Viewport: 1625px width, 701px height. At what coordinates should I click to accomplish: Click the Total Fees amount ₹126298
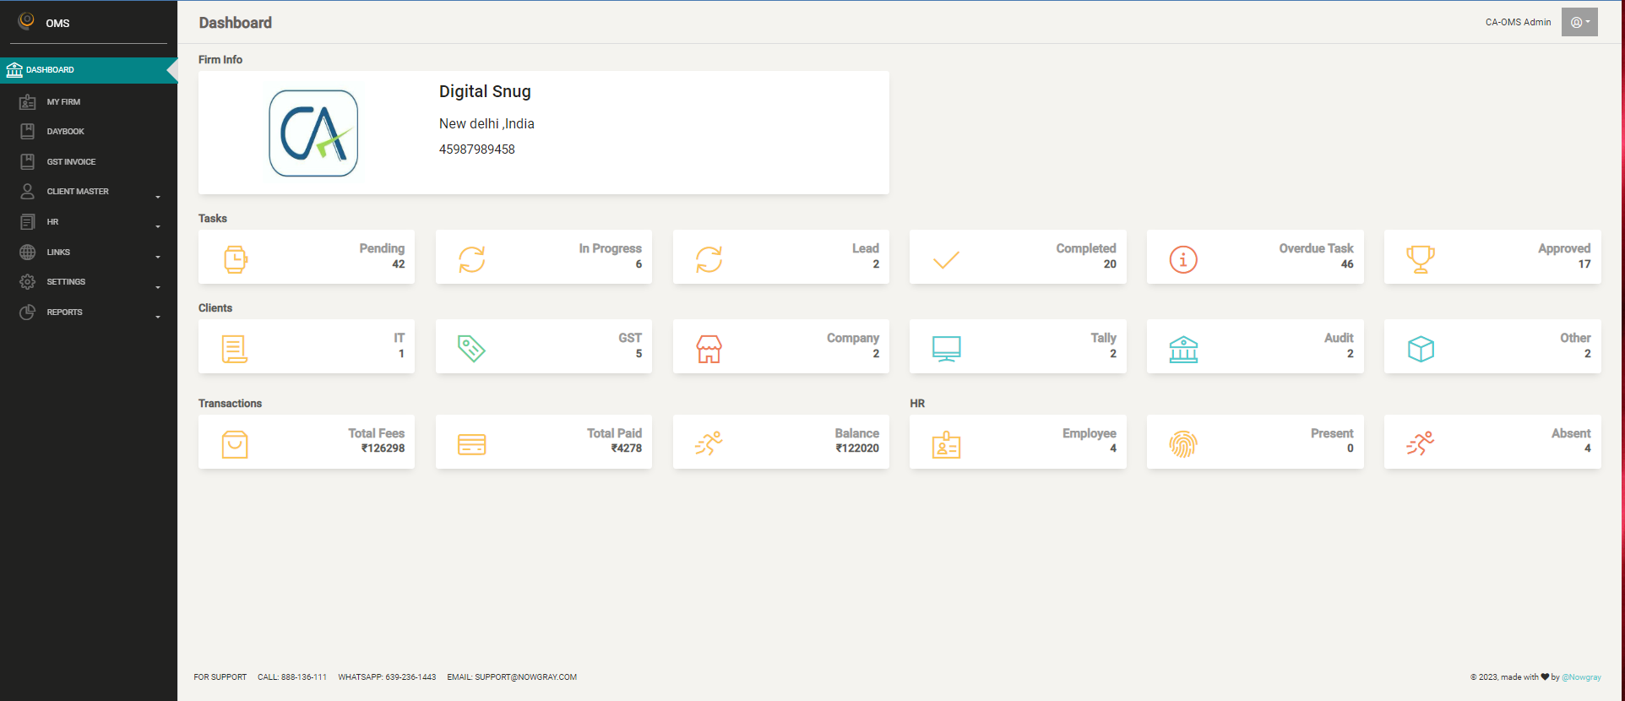(383, 448)
